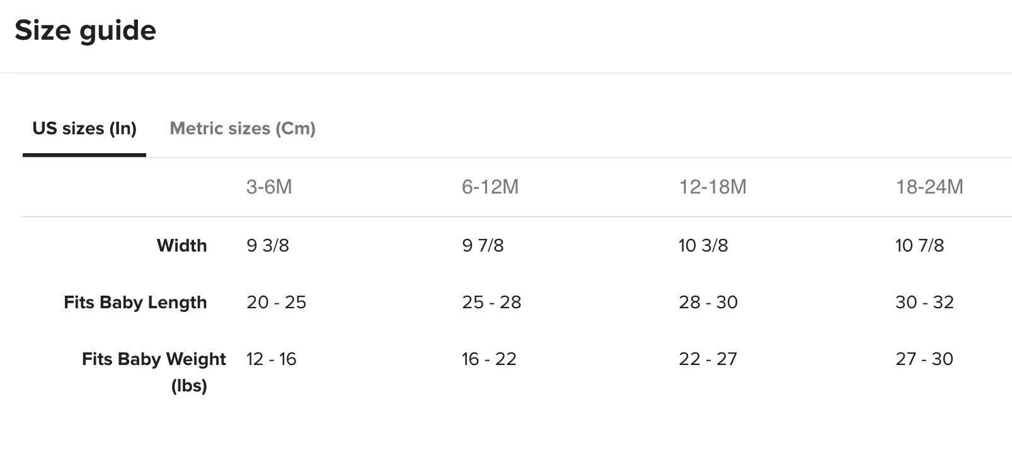Image resolution: width=1012 pixels, height=452 pixels.
Task: Click the 10 3/8 width value
Action: click(703, 245)
